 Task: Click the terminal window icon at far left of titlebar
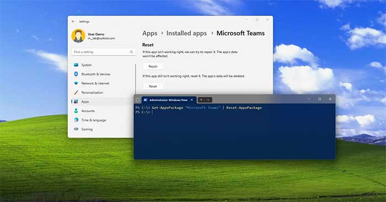(x=138, y=100)
